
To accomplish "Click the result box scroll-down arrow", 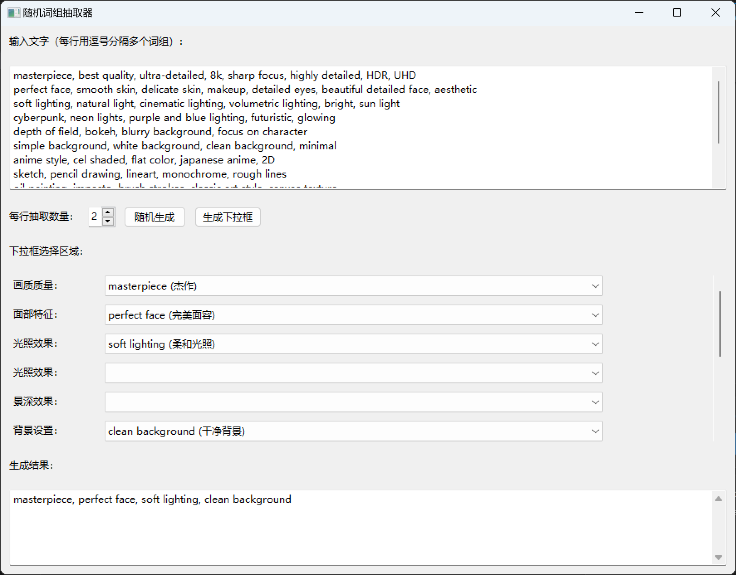I will point(719,558).
